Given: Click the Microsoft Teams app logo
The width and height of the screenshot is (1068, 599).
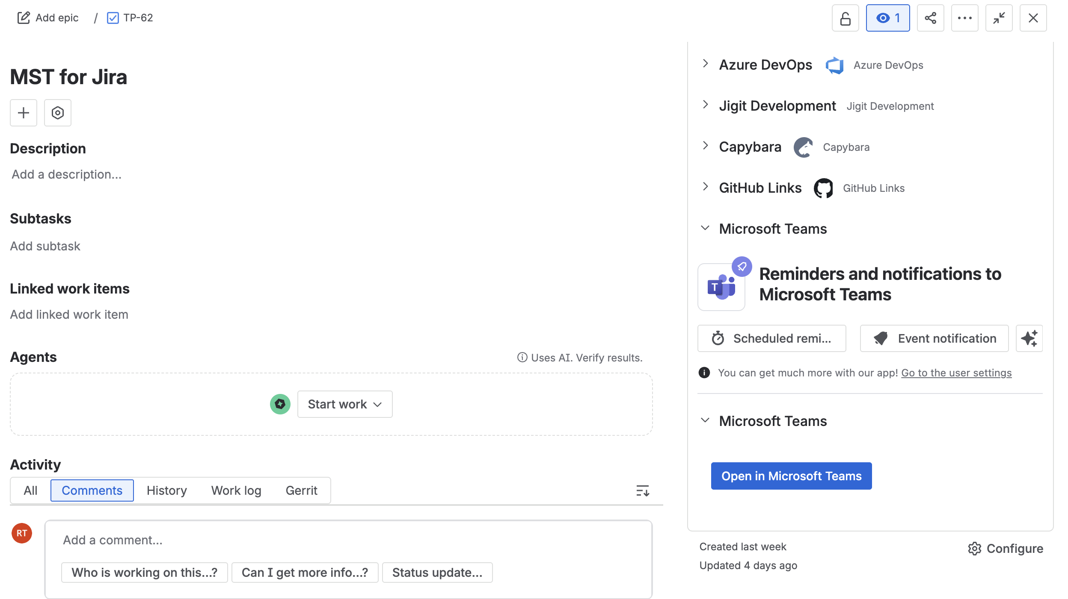Looking at the screenshot, I should (721, 287).
